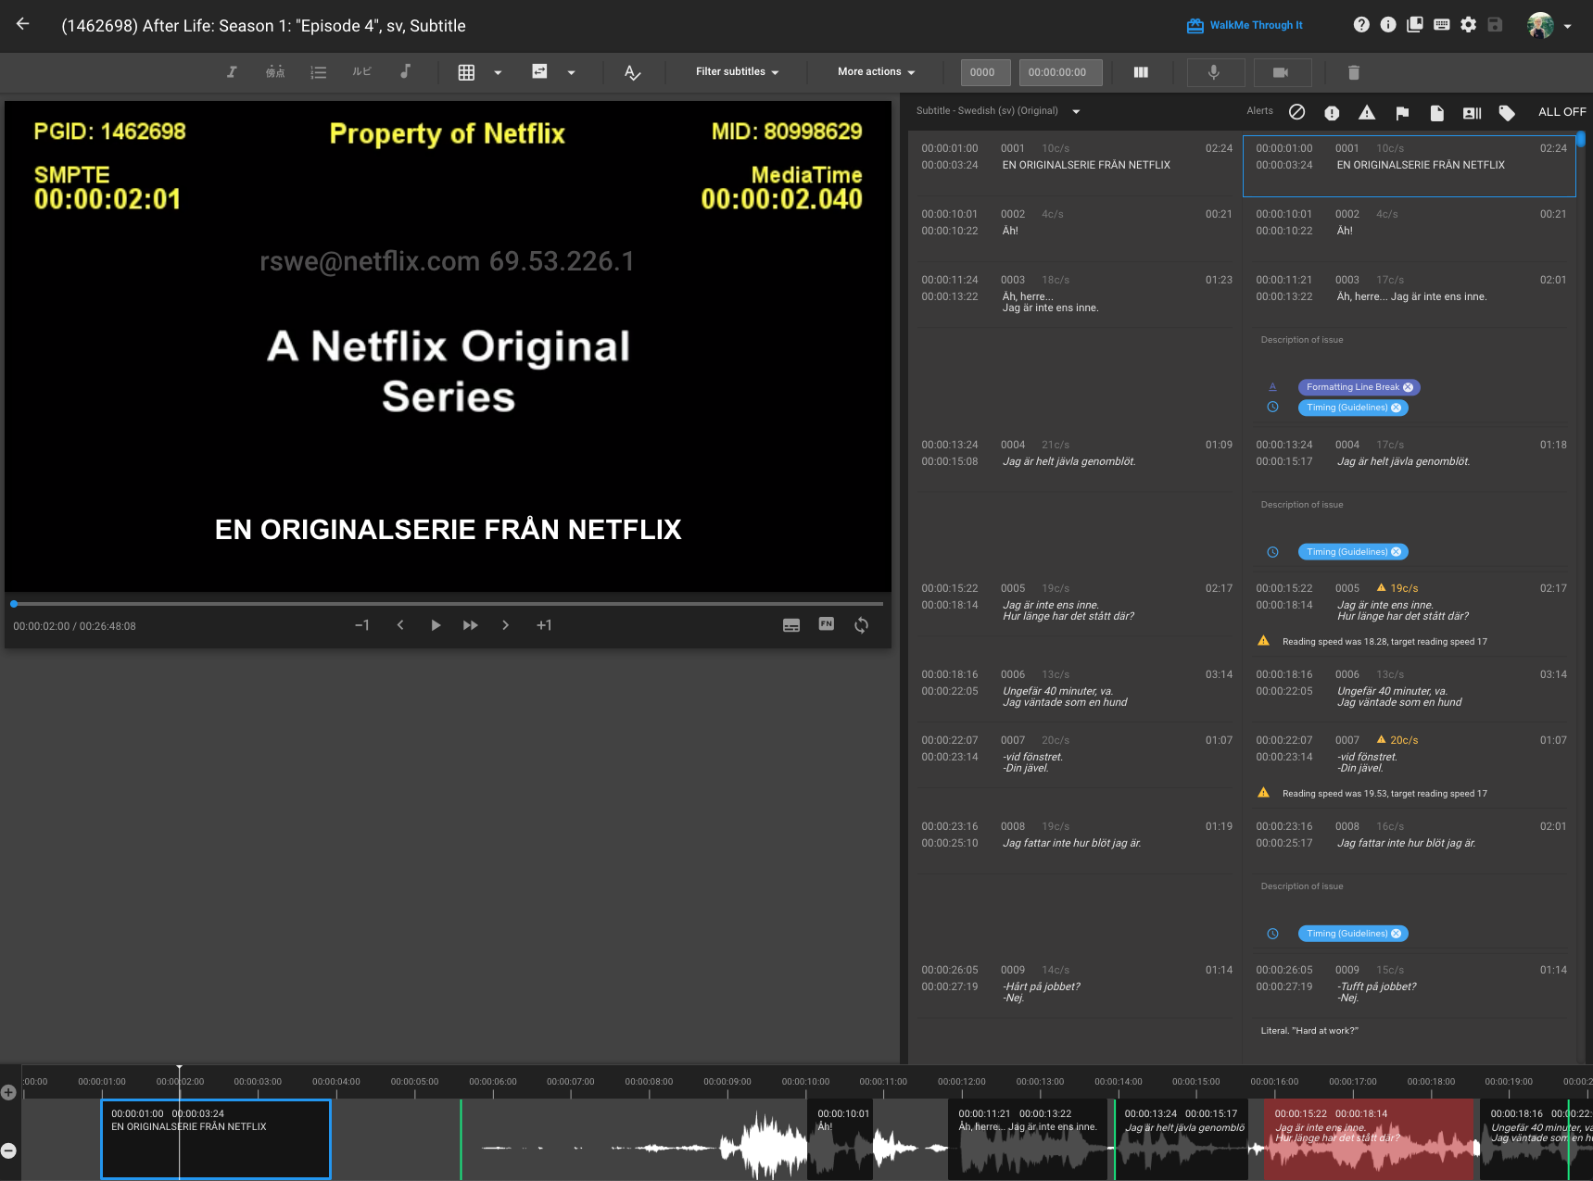The height and width of the screenshot is (1181, 1593).
Task: Insert boutens emphasis dots icon
Action: (x=275, y=71)
